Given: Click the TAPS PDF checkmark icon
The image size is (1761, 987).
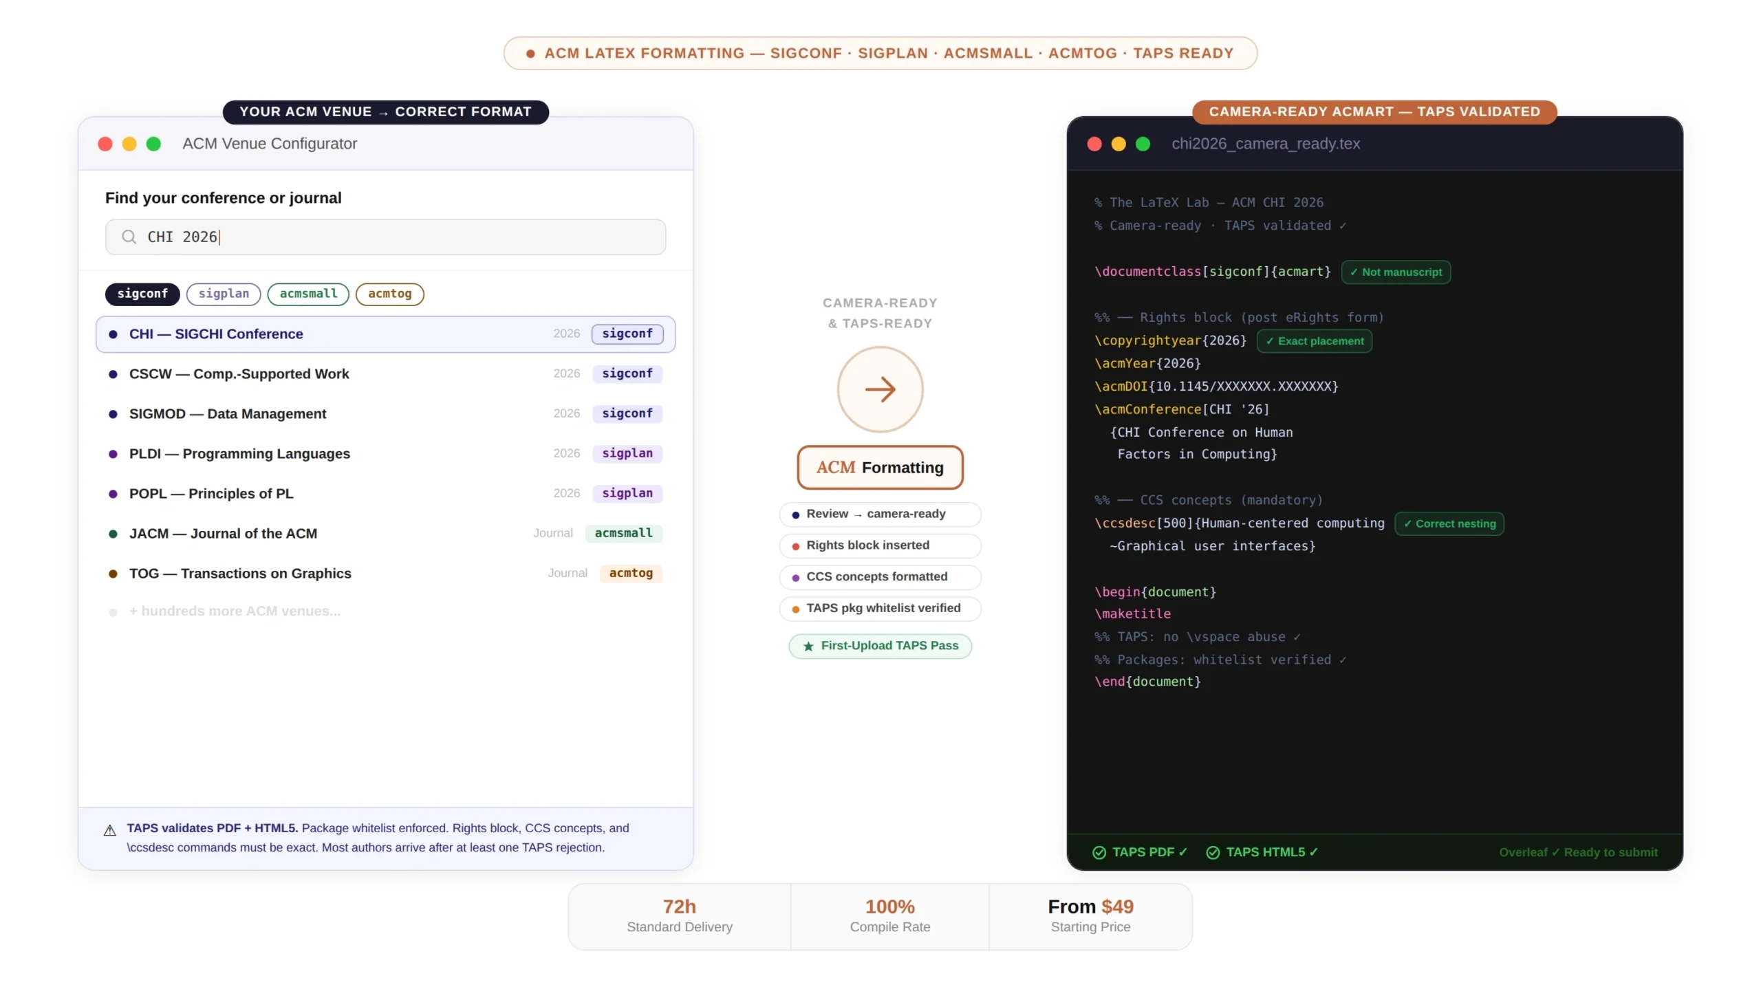Looking at the screenshot, I should (x=1099, y=853).
